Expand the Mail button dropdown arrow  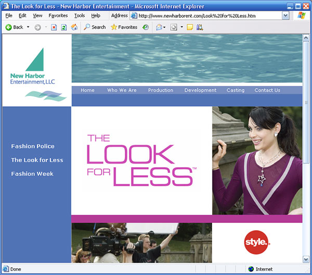[x=164, y=27]
